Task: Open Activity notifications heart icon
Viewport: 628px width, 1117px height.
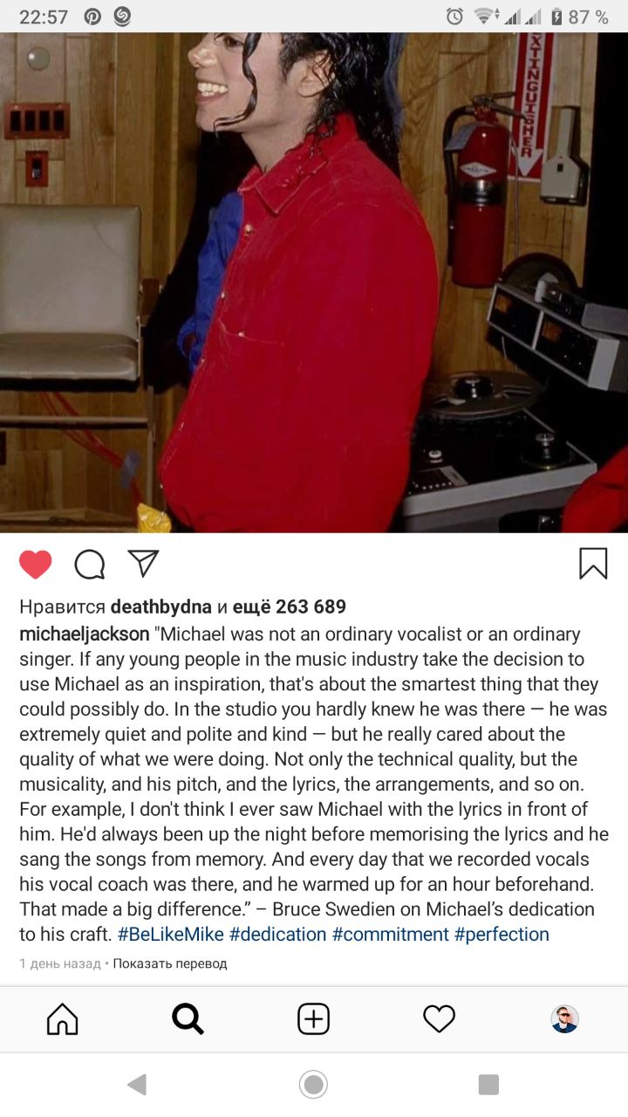Action: (439, 1018)
